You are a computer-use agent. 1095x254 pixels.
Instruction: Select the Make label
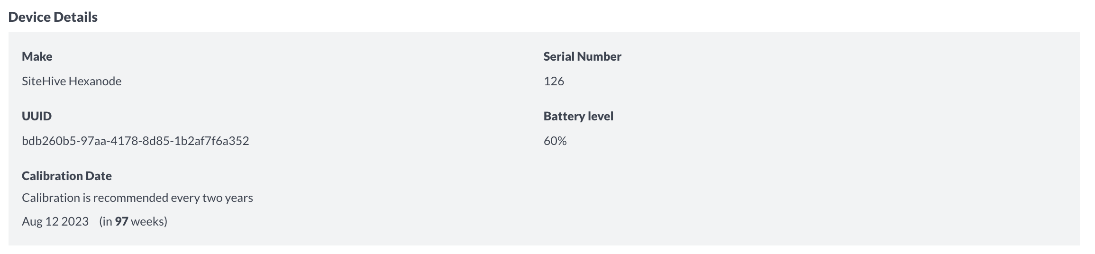click(x=37, y=56)
